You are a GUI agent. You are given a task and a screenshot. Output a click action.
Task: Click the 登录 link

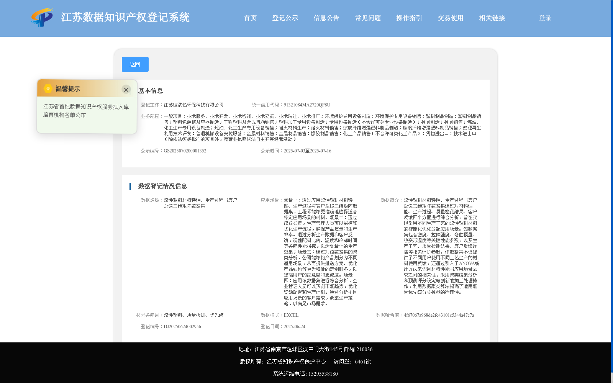tap(545, 18)
